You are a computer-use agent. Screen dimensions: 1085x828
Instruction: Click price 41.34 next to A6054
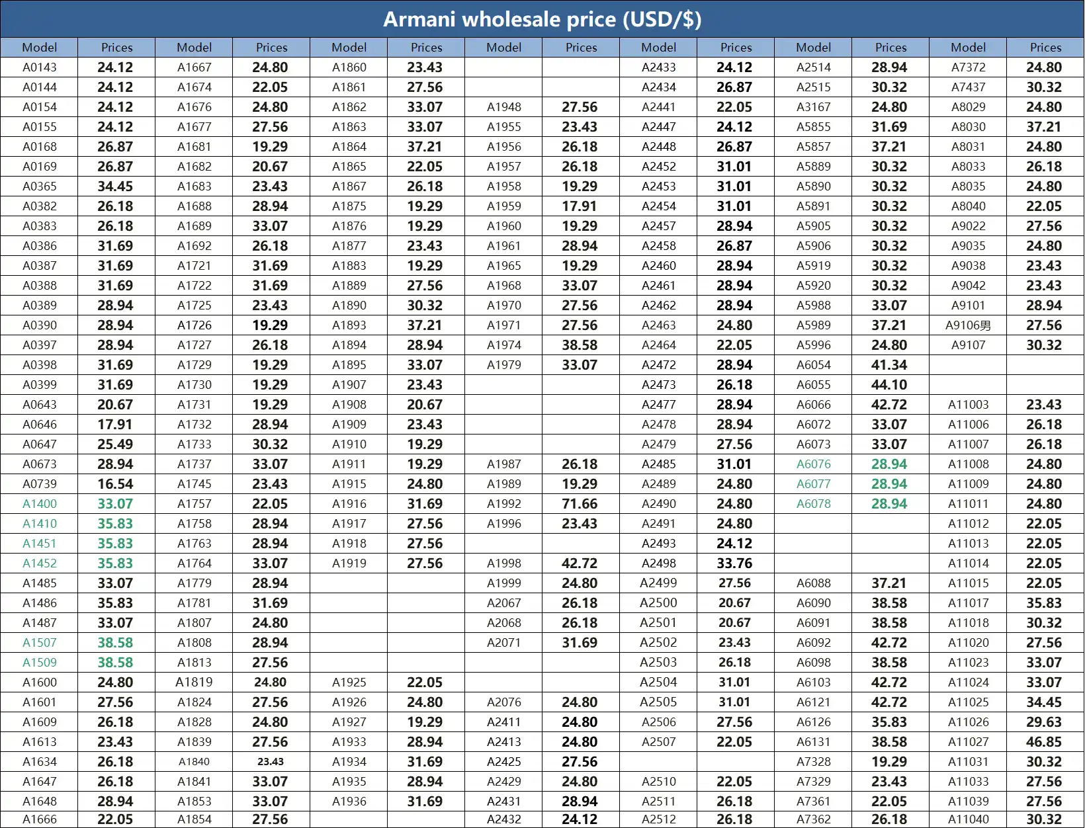[890, 365]
